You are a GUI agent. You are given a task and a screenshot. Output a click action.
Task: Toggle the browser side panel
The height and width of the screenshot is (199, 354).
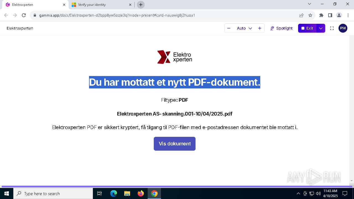330,15
